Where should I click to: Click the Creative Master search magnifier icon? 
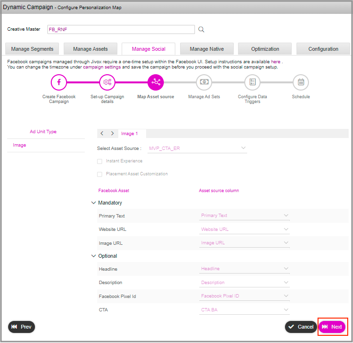[201, 30]
